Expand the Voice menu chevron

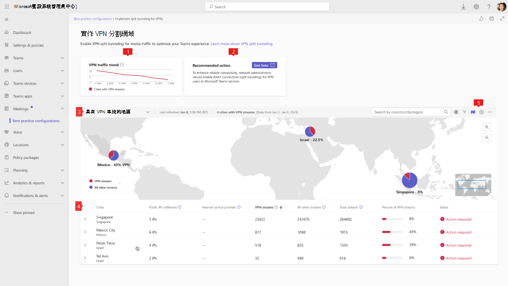62,132
